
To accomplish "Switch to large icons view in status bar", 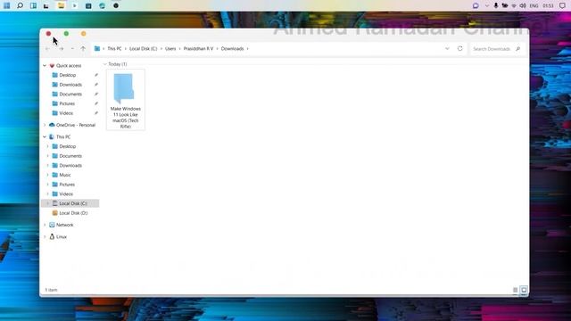I will pyautogui.click(x=524, y=290).
